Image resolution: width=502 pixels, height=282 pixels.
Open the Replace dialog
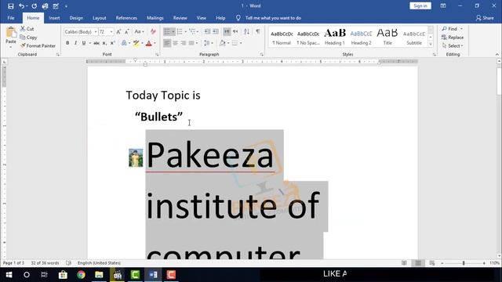(x=453, y=38)
